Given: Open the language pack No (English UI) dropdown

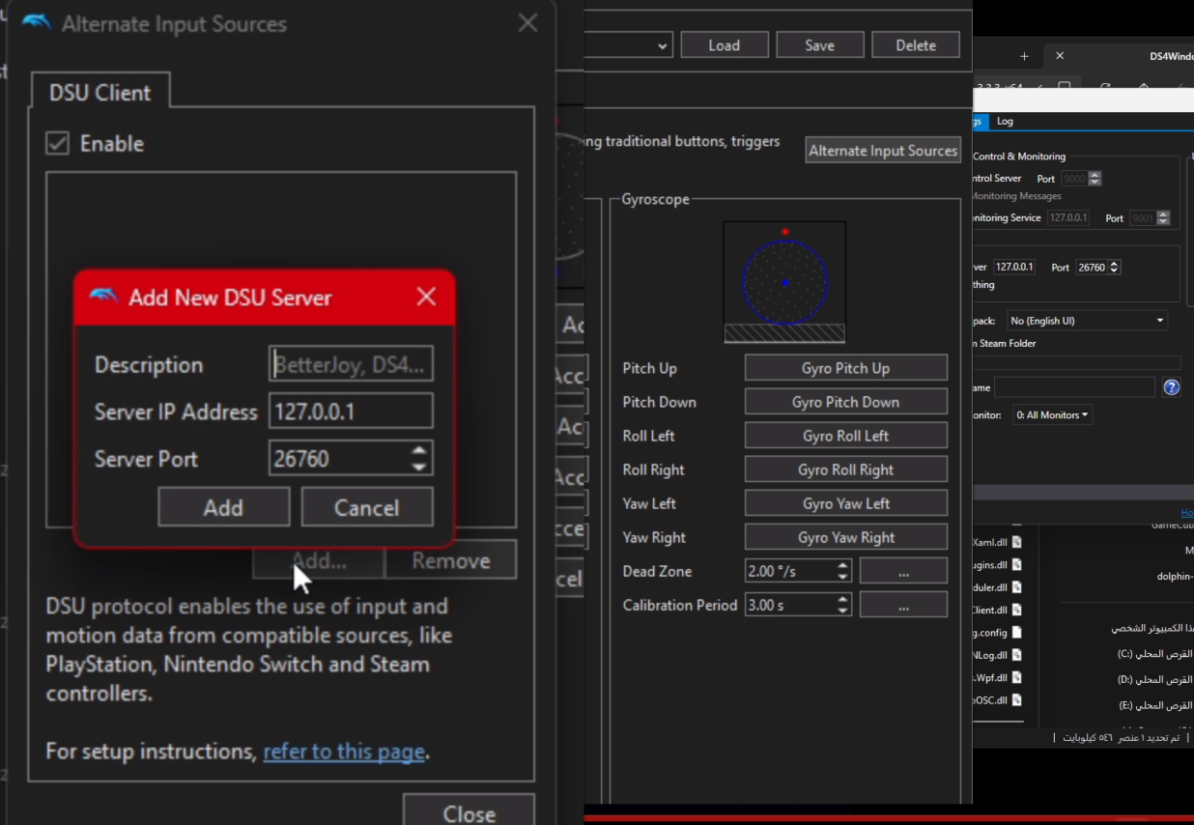Looking at the screenshot, I should (1087, 320).
